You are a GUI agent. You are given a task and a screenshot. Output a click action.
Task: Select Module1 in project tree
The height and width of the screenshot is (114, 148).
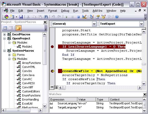(x=27, y=47)
